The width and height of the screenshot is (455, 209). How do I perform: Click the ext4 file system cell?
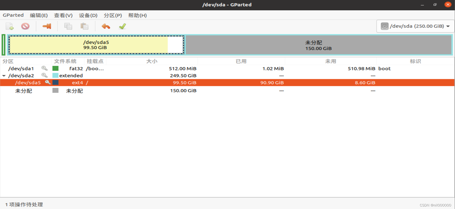coord(77,82)
